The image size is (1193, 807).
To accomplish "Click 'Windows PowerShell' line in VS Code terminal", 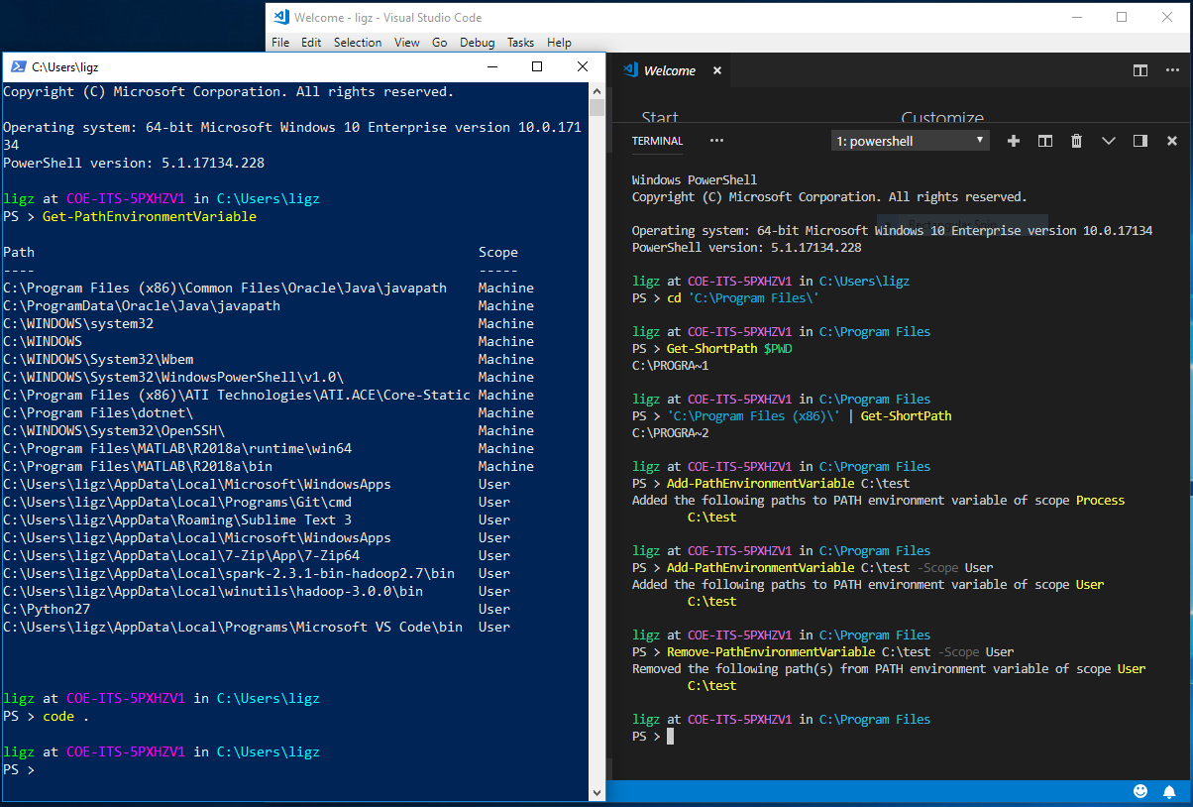I will pyautogui.click(x=695, y=180).
